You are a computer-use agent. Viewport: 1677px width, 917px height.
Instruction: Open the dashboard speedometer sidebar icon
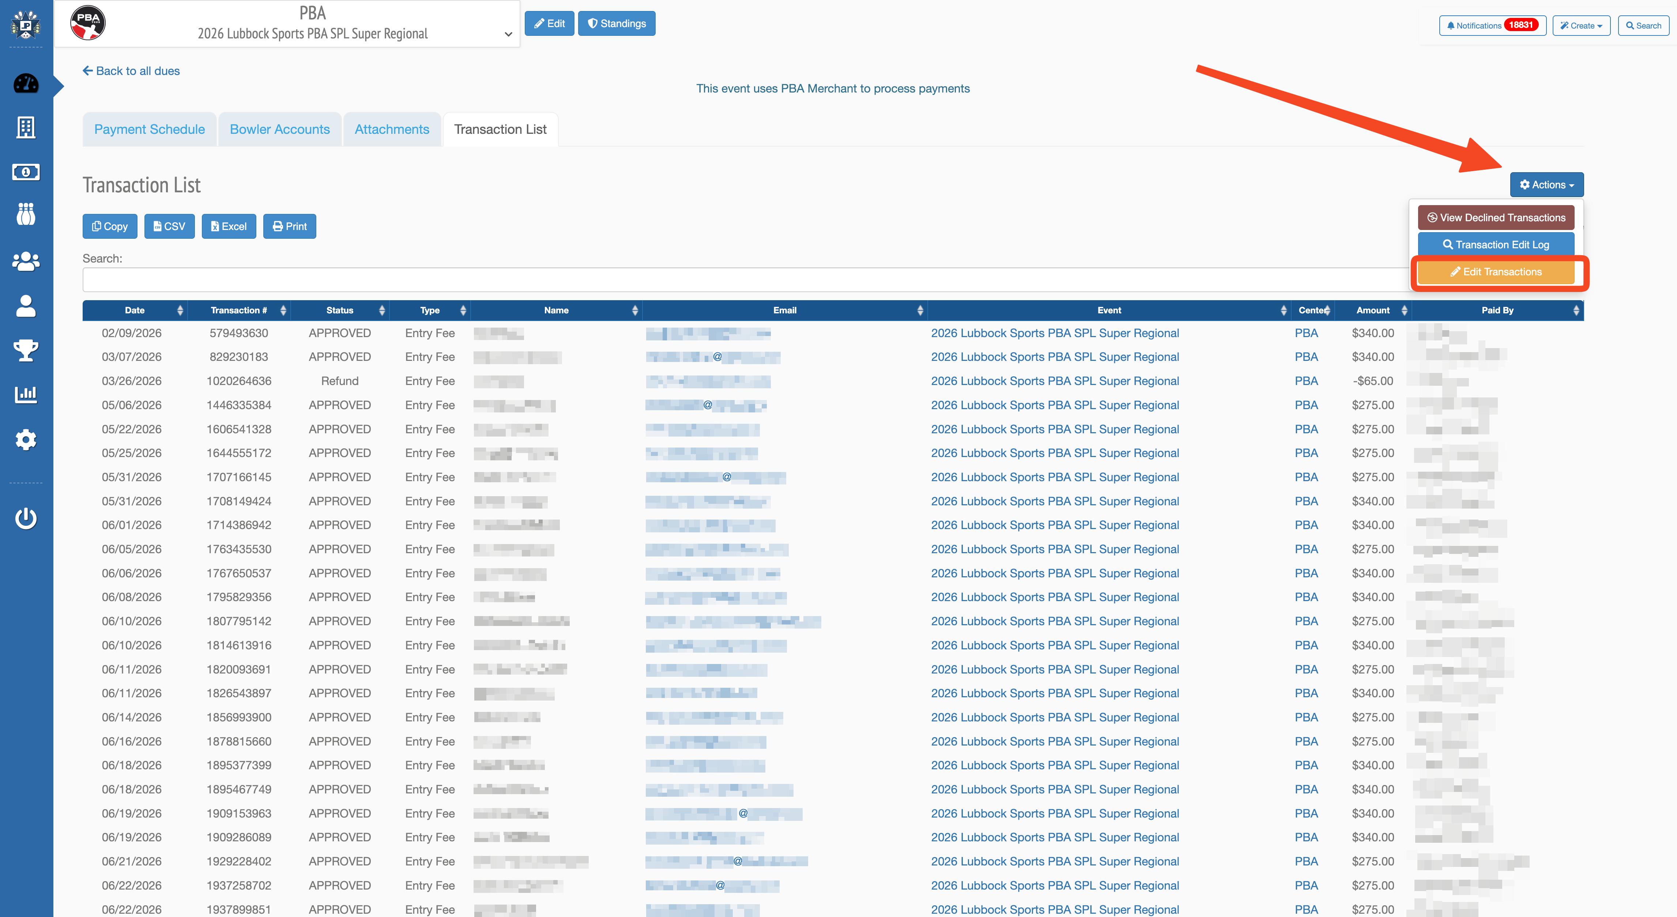(x=26, y=83)
